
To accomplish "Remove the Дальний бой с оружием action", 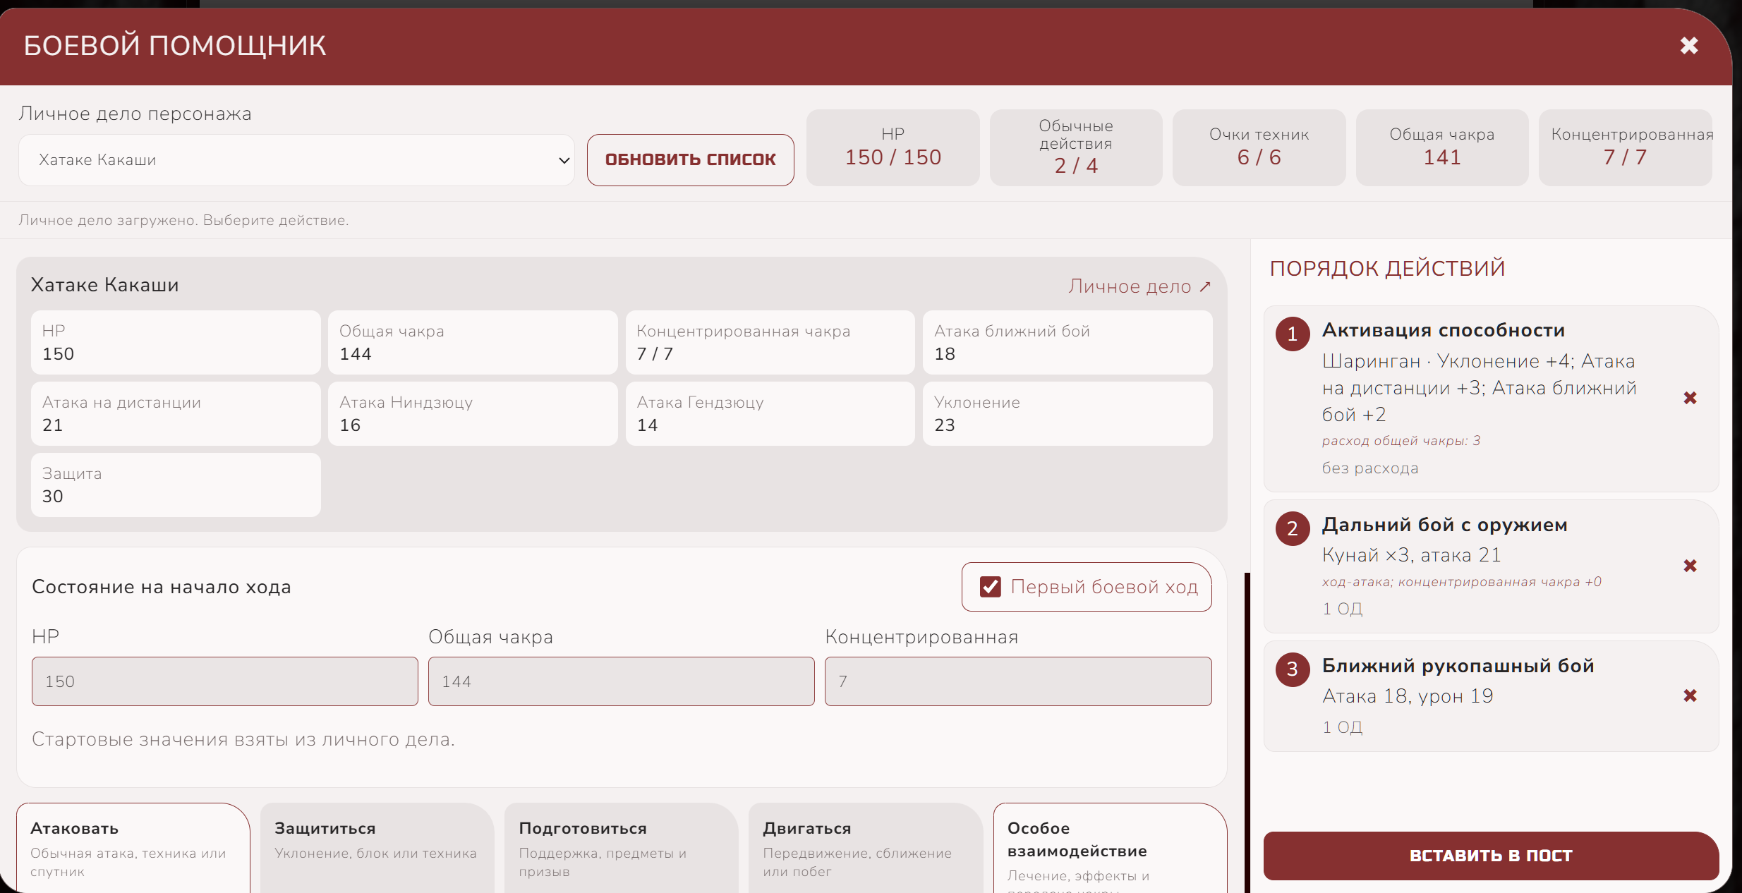I will point(1690,566).
